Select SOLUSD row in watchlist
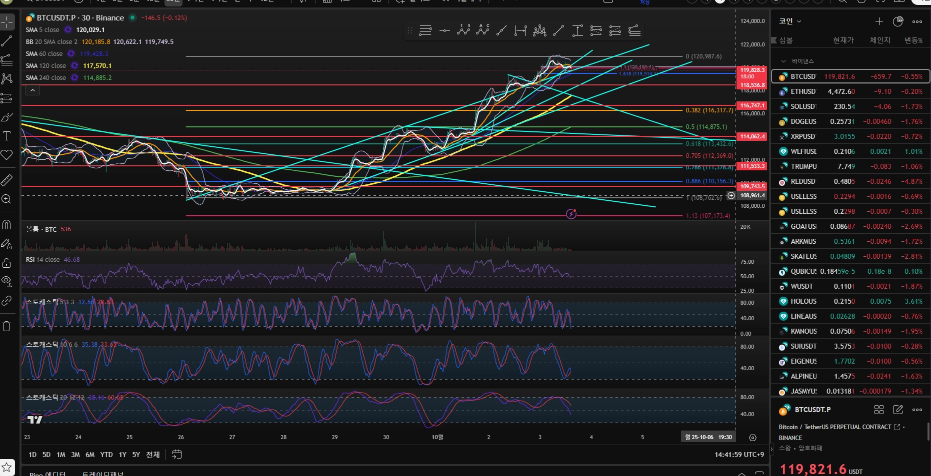The width and height of the screenshot is (931, 476). coord(850,106)
